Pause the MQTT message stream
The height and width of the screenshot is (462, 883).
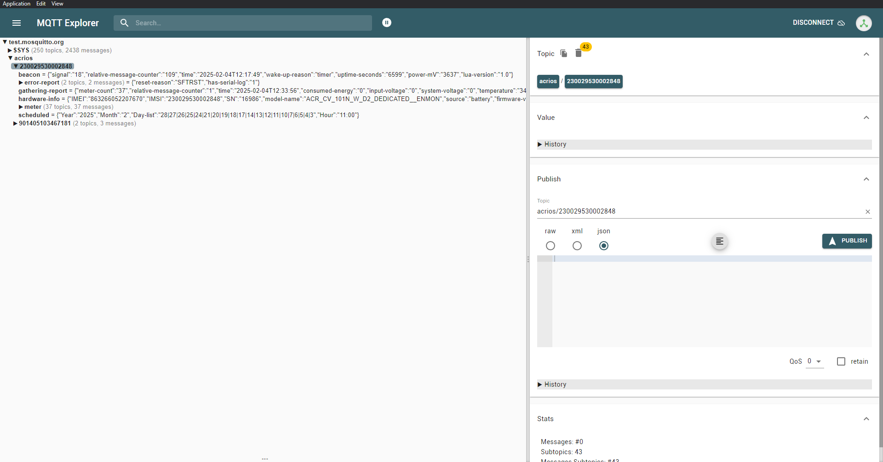pyautogui.click(x=387, y=23)
